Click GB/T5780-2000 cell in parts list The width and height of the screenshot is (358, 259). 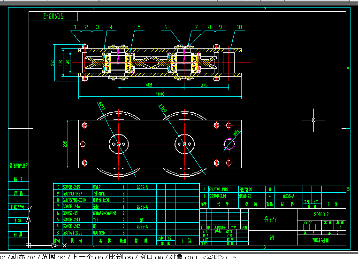point(75,200)
